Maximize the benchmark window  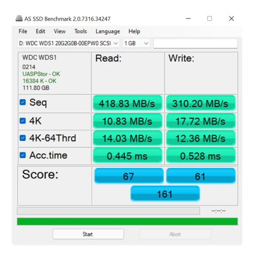[209, 19]
